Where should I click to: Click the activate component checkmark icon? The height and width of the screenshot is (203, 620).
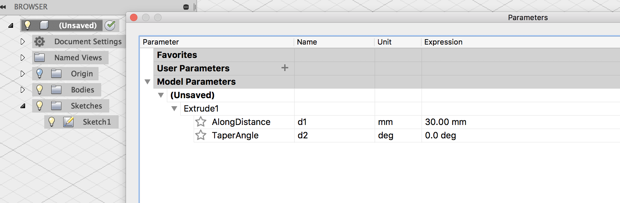click(110, 25)
